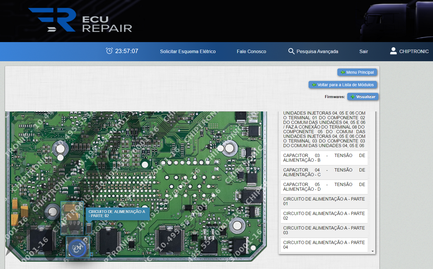This screenshot has width=433, height=269.
Task: Click Visualizar to view firmwares
Action: pos(363,97)
